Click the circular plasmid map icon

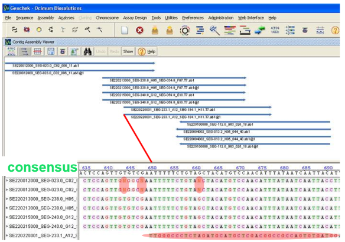185,30
